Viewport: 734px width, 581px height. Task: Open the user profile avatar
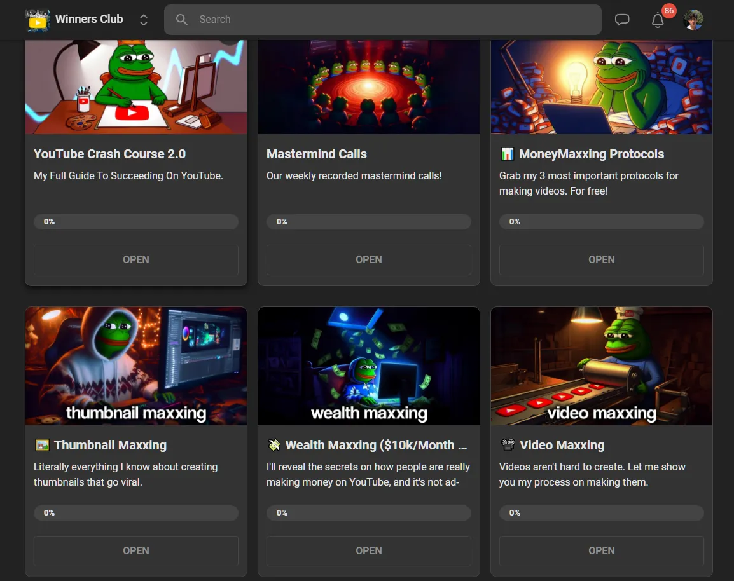pos(693,20)
